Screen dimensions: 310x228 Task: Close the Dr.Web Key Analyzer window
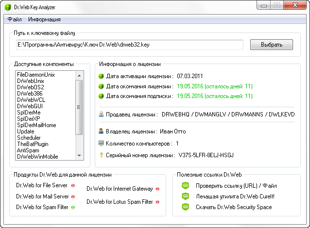[295, 5]
